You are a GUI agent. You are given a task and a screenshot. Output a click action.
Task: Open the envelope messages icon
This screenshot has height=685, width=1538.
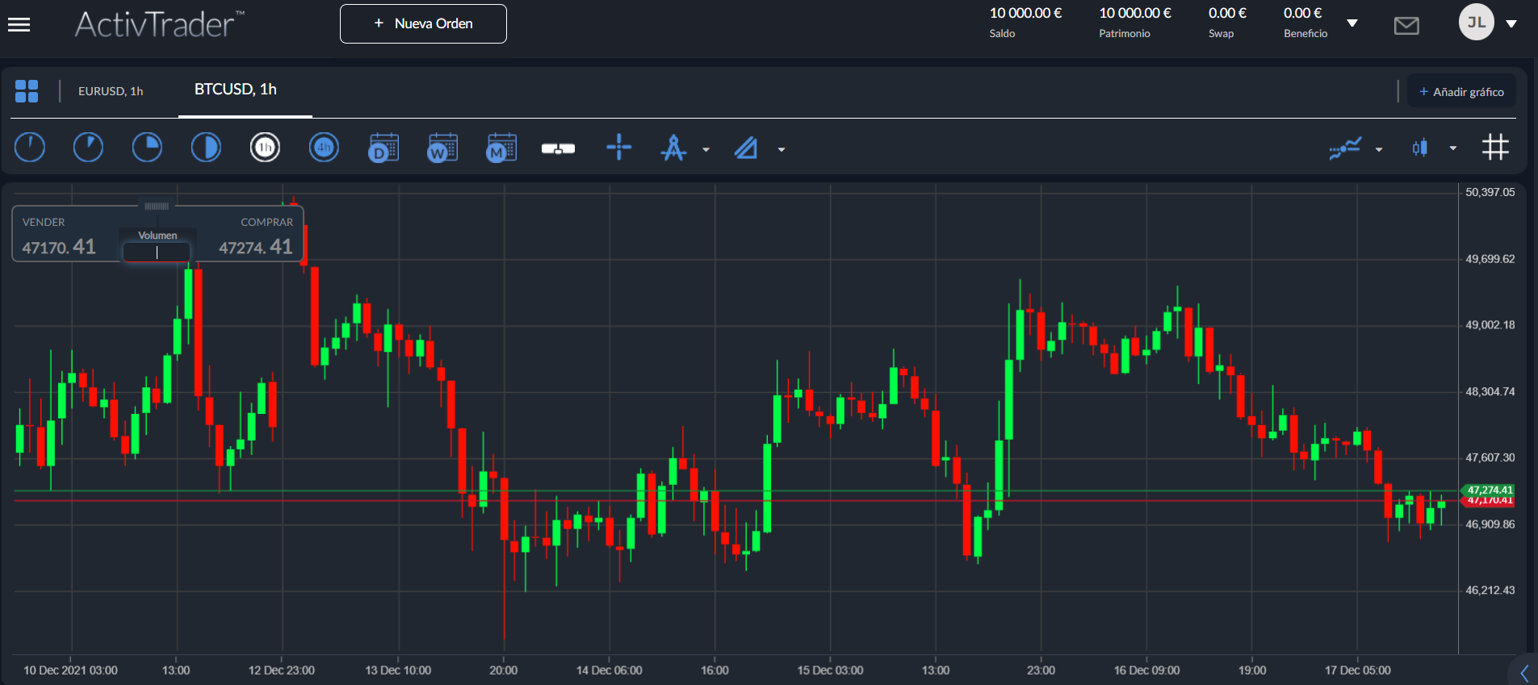click(1406, 26)
